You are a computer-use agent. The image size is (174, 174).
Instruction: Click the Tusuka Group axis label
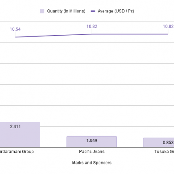(x=164, y=152)
